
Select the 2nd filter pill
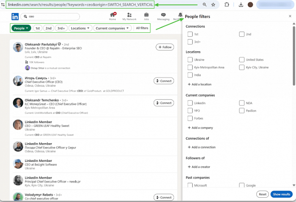coord(49,28)
